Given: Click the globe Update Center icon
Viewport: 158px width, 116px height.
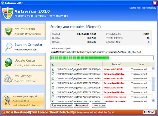Looking at the screenshot, I should point(8,62).
